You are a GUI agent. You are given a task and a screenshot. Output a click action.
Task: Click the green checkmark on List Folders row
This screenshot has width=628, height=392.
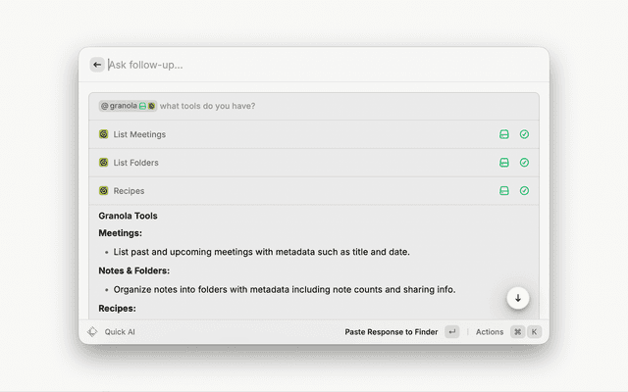pos(524,163)
